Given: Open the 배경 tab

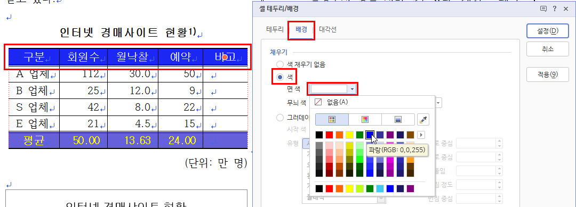Looking at the screenshot, I should (x=301, y=30).
